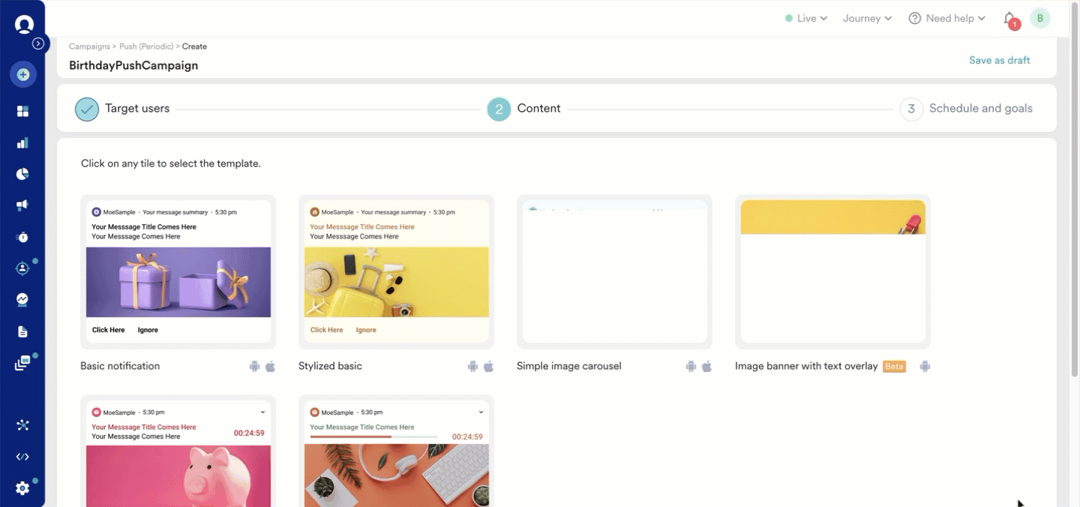Click the Ignore button in Basic notification preview

148,330
